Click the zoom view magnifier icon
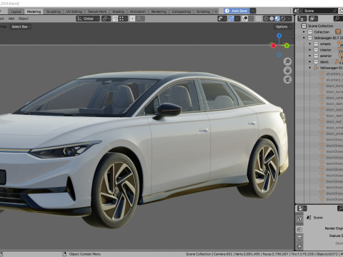 [287, 61]
